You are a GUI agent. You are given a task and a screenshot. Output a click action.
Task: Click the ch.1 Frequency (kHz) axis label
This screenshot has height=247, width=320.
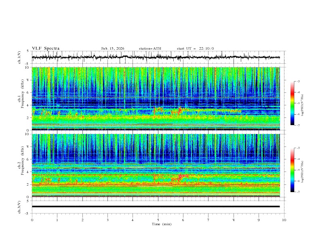coord(21,94)
